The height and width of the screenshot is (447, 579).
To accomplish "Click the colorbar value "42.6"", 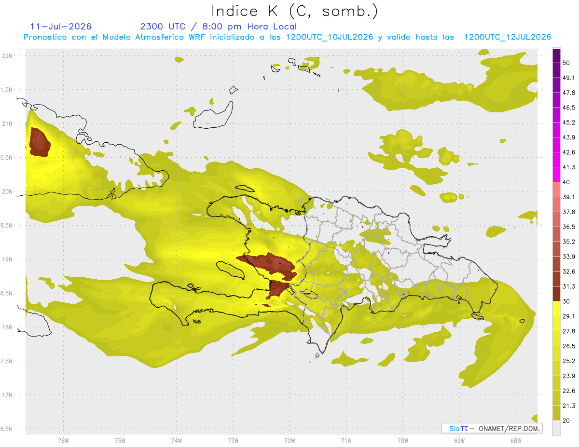I will tap(569, 152).
